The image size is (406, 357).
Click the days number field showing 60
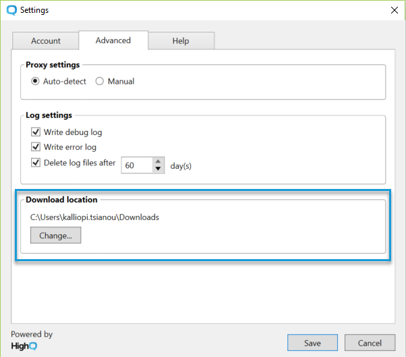[136, 165]
